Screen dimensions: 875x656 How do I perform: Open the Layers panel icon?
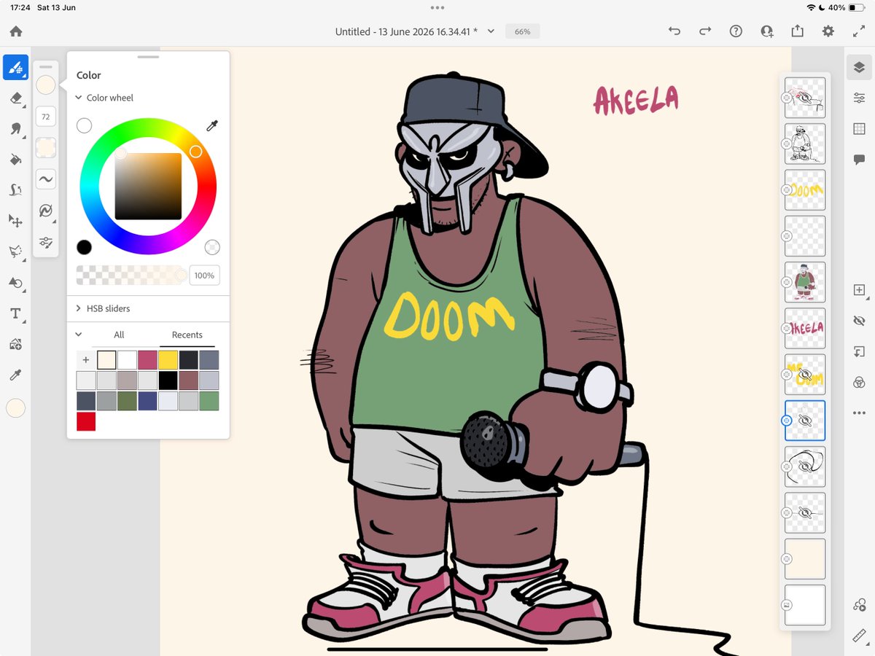coord(859,67)
